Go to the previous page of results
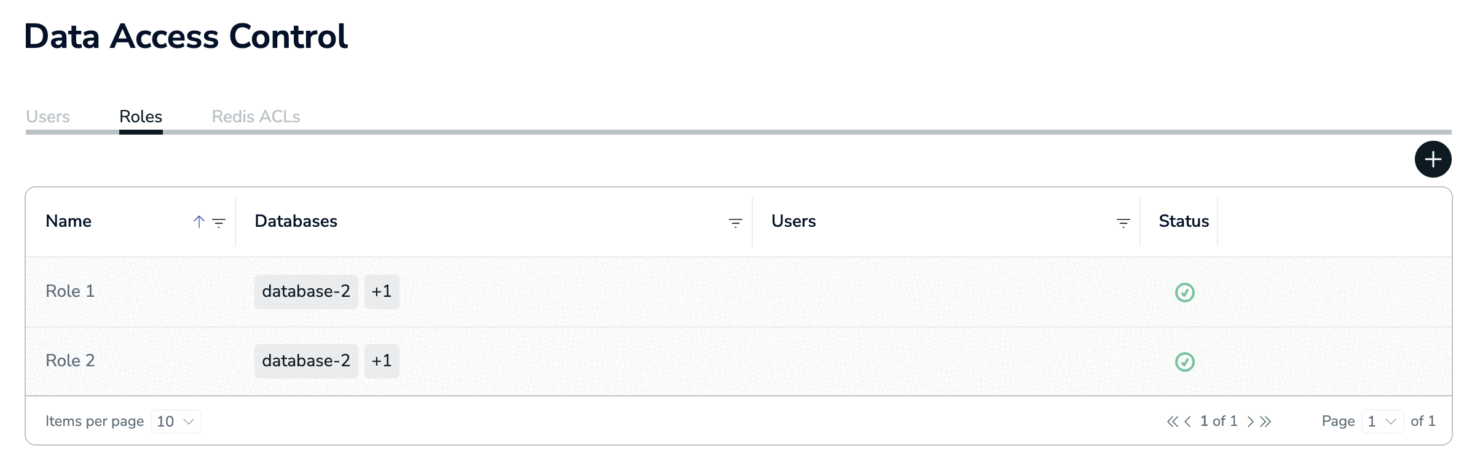1480x472 pixels. tap(1187, 422)
